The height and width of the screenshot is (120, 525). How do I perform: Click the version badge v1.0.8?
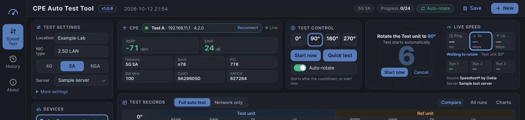tap(107, 9)
